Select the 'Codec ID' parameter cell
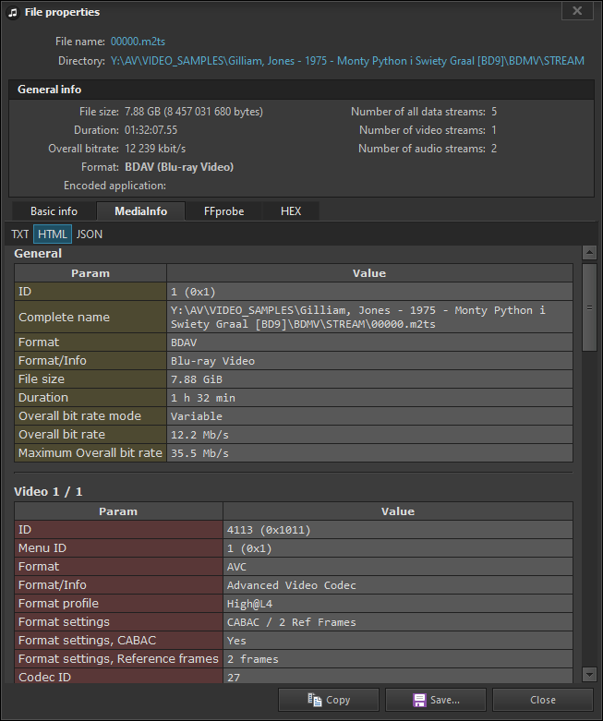Image resolution: width=603 pixels, height=721 pixels. 119,676
